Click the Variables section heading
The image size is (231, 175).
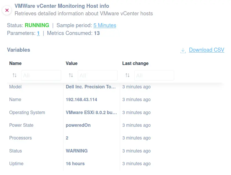(x=18, y=50)
